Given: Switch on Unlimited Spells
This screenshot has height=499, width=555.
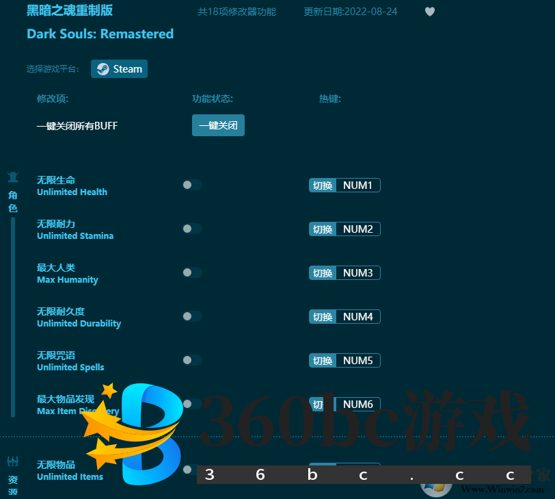Looking at the screenshot, I should (x=192, y=360).
